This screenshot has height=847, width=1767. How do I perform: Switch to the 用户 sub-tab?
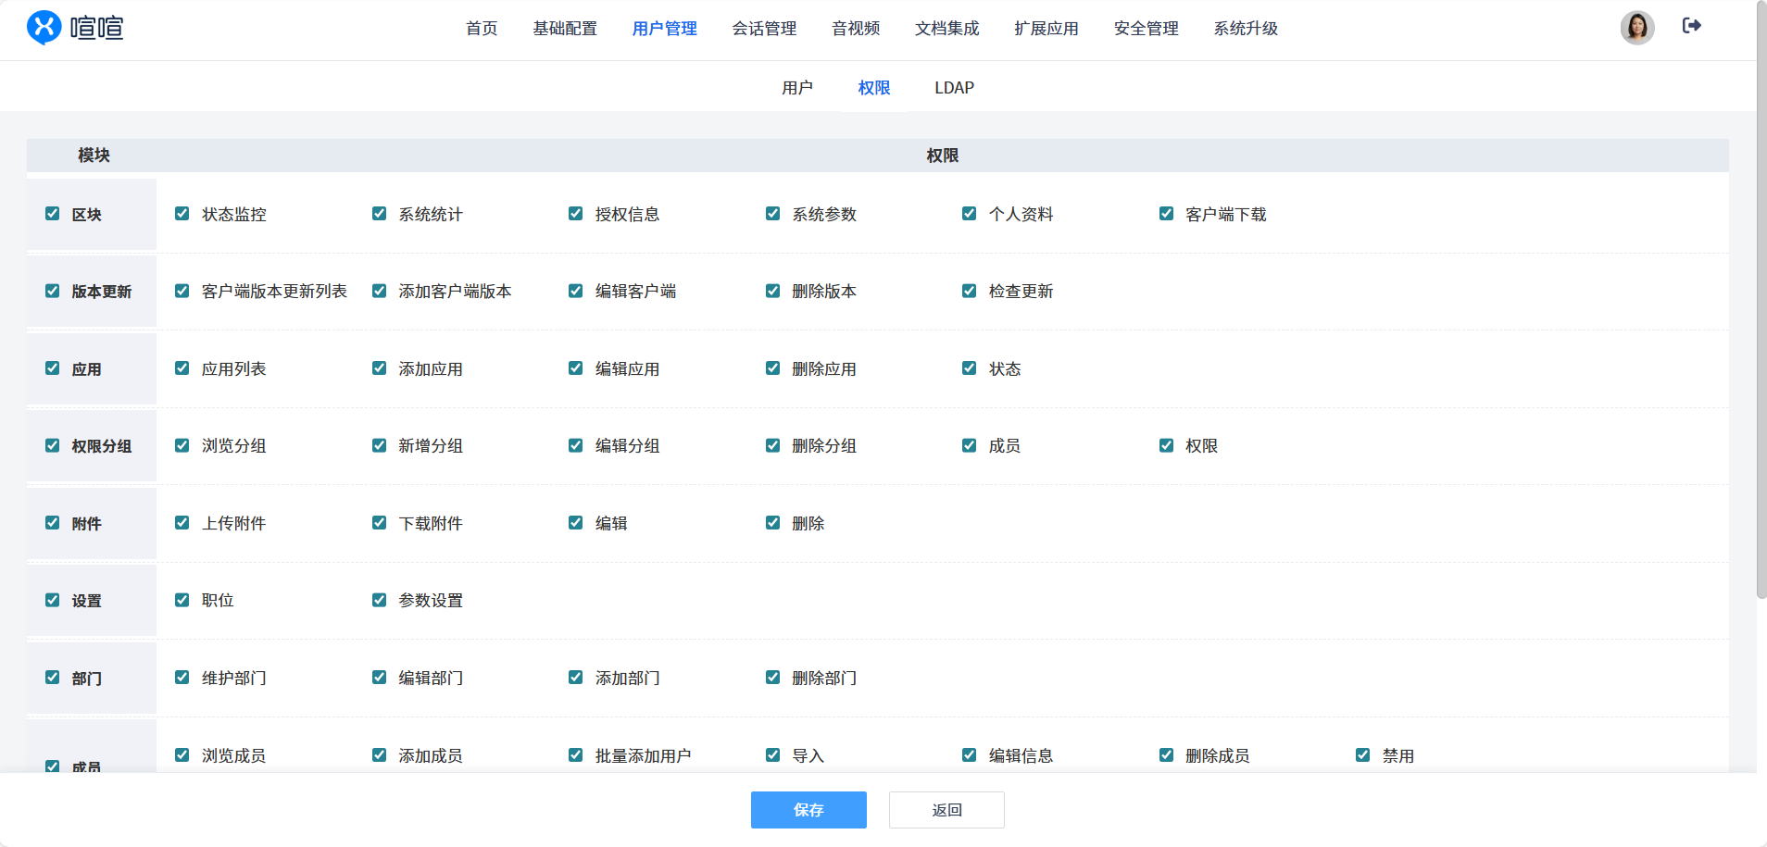click(x=796, y=88)
